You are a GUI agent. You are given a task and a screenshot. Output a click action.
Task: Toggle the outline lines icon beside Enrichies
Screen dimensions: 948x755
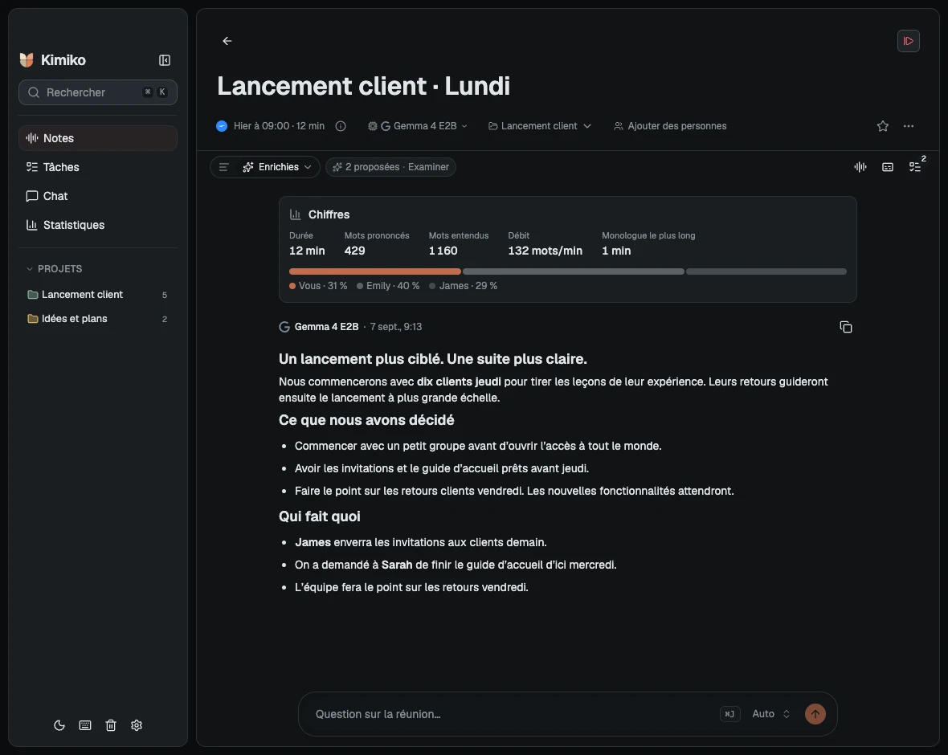click(223, 167)
